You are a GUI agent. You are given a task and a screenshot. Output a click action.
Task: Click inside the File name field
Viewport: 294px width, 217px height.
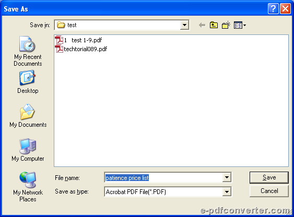(x=163, y=177)
